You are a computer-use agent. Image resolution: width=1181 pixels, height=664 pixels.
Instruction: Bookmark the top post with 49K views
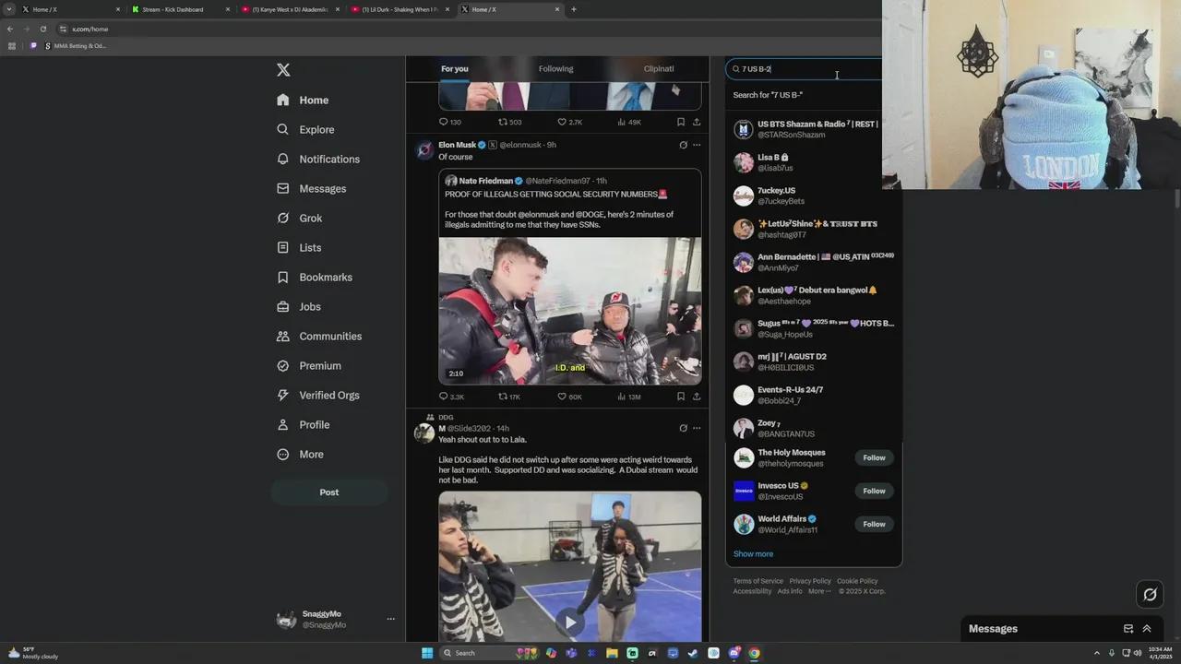point(681,122)
